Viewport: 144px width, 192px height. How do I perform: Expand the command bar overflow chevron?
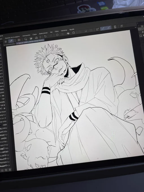[x=135, y=27]
